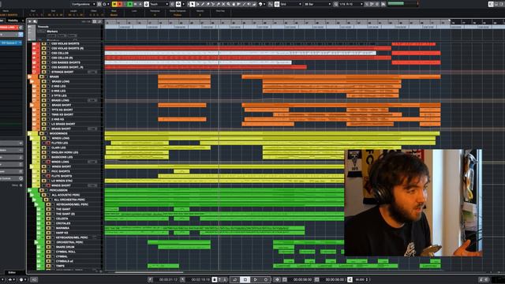Click the automation mode icon beside Touch

pyautogui.click(x=146, y=4)
